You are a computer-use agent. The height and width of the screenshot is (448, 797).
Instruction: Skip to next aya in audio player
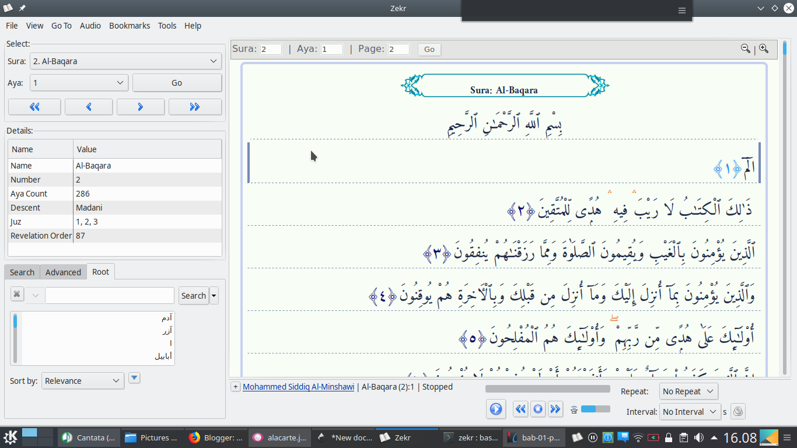555,409
